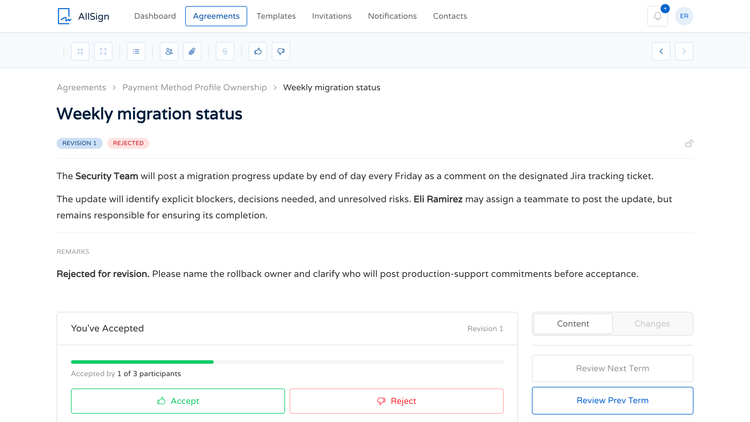This screenshot has height=422, width=750.
Task: Open the Dashboard page
Action: [x=155, y=16]
